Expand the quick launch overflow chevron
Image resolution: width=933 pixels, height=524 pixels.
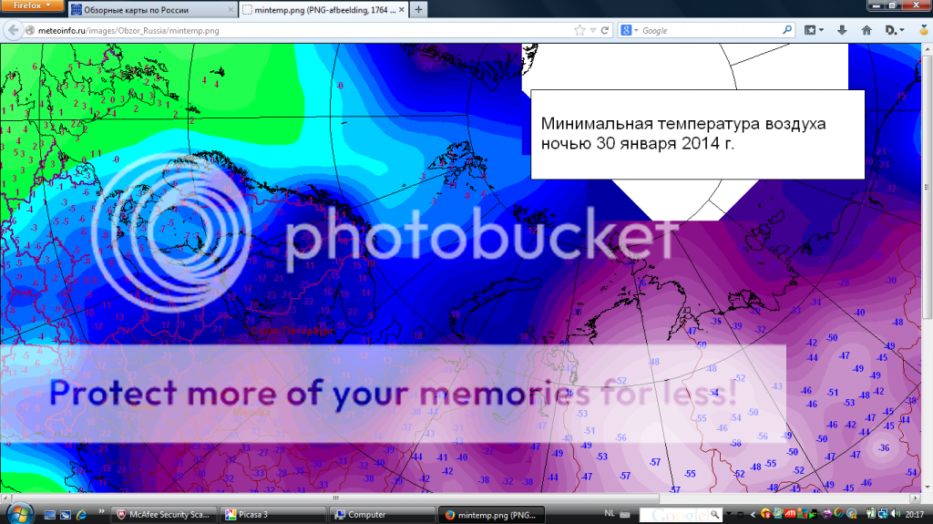(101, 511)
